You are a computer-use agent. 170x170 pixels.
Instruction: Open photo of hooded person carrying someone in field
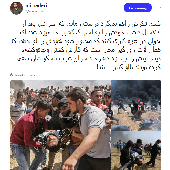point(136,150)
